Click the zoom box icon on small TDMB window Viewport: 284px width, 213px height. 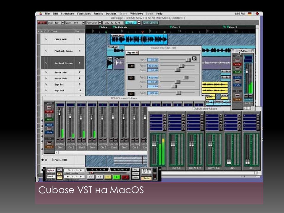pos(253,51)
